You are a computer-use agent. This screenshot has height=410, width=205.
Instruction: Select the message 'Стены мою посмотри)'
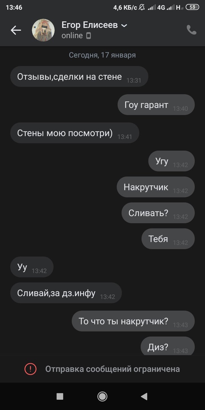pyautogui.click(x=74, y=133)
